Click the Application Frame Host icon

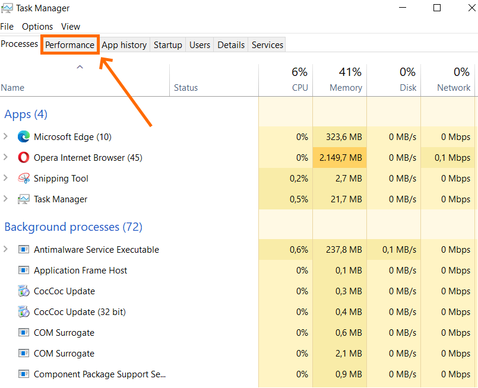pos(24,271)
